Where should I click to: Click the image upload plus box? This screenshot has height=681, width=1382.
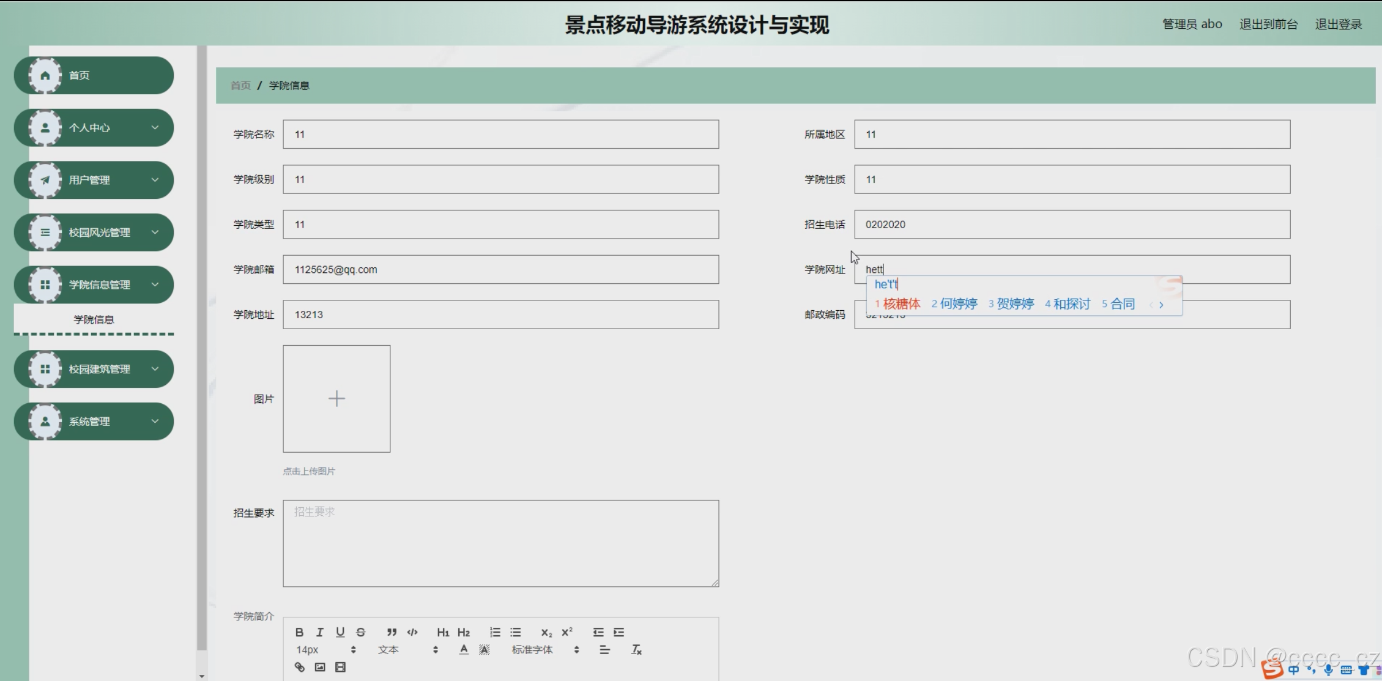pyautogui.click(x=336, y=399)
